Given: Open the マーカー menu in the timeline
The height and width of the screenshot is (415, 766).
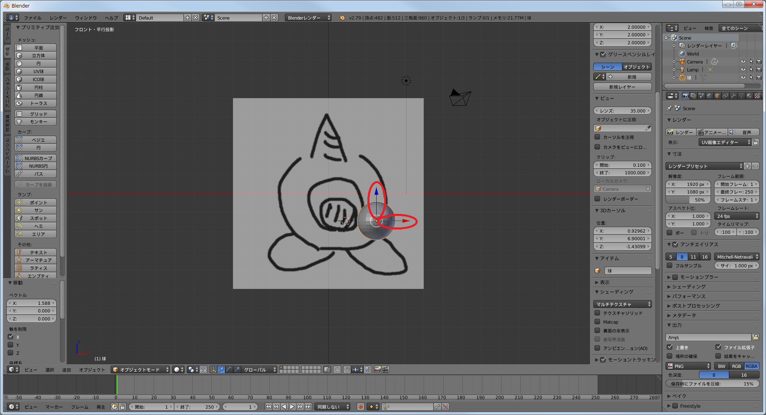Looking at the screenshot, I should (x=54, y=407).
